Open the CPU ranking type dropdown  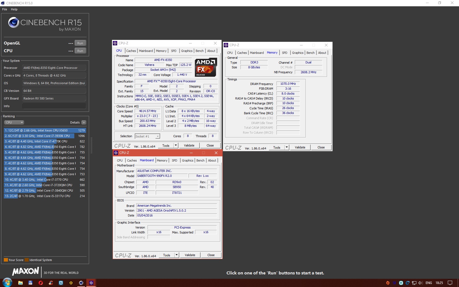coord(14,122)
